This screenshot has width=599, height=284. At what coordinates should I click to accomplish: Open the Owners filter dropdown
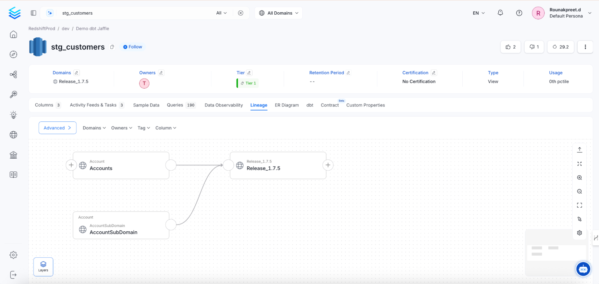121,128
